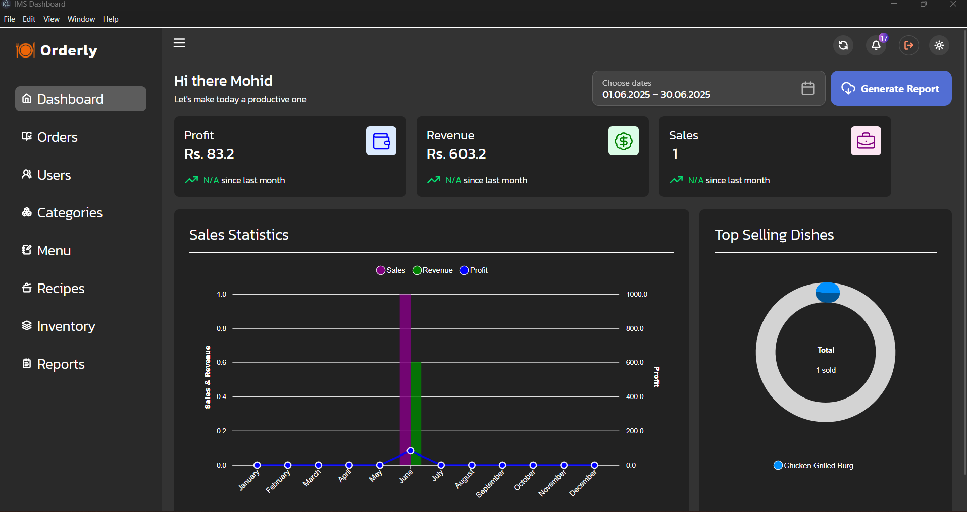Click the Menu sidebar icon
The image size is (967, 512).
[27, 250]
